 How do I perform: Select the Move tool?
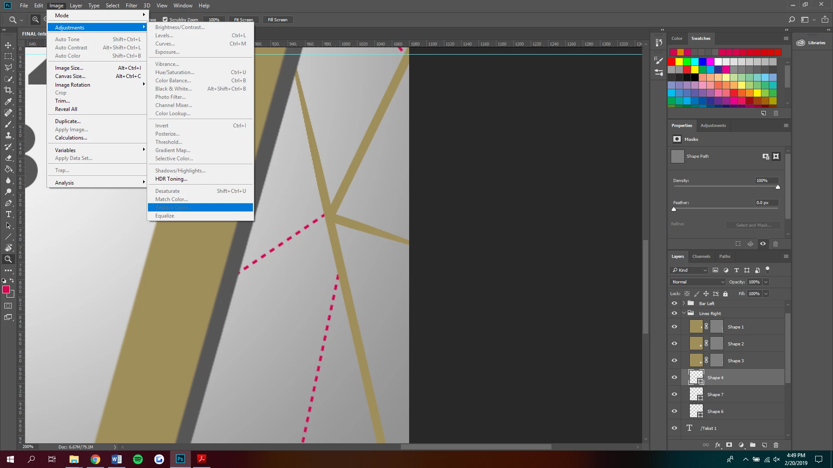[8, 45]
